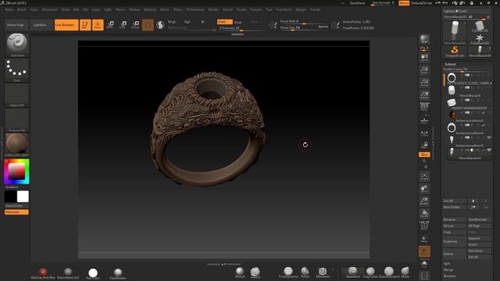Viewport: 500px width, 281px height.
Task: Click the QuickSave button
Action: 357,3
